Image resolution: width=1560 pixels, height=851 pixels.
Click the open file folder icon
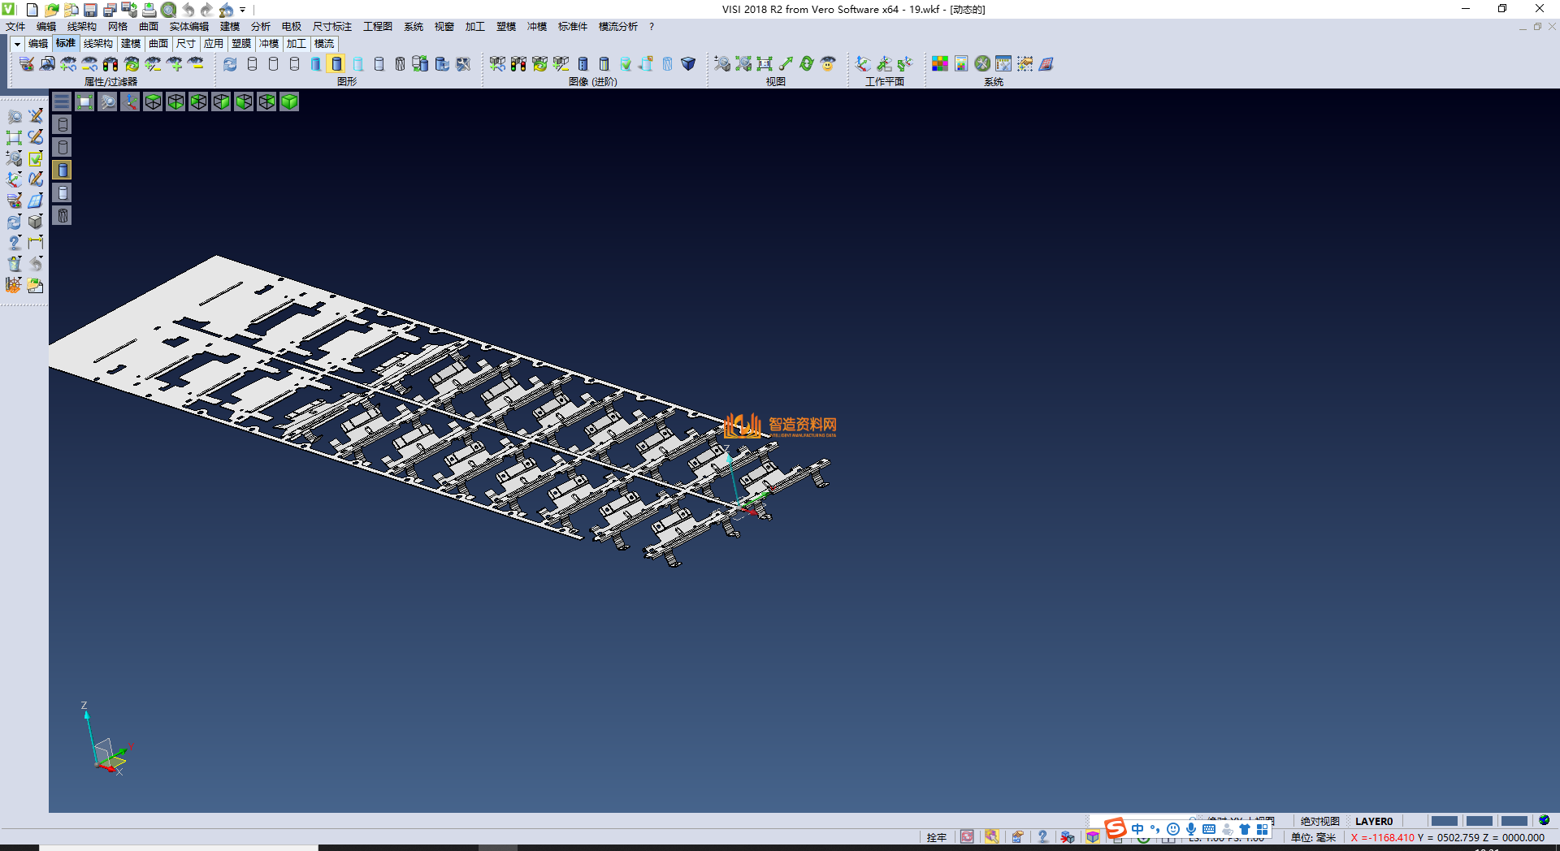51,10
